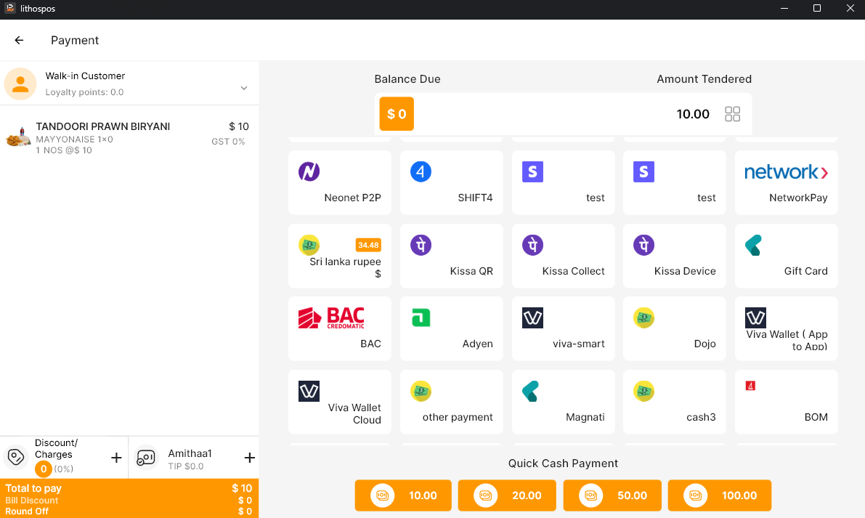Screen dimensions: 865x518
Task: Click the orange Balance Due $ 0 badge
Action: click(397, 114)
